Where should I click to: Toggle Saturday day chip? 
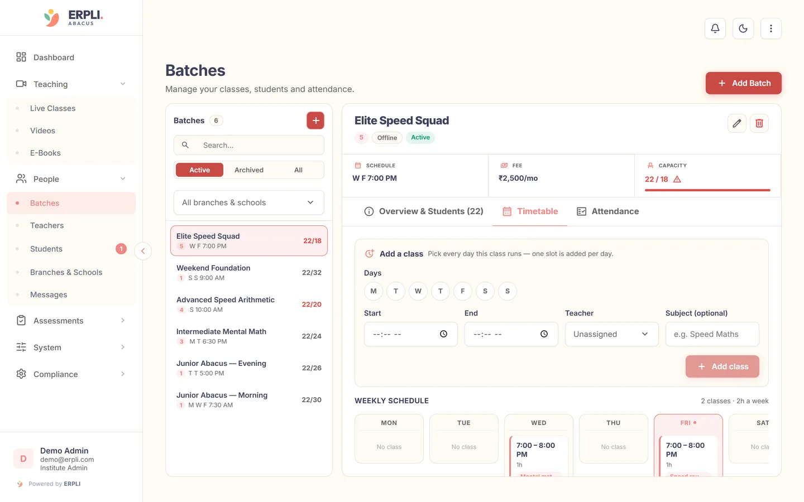485,291
